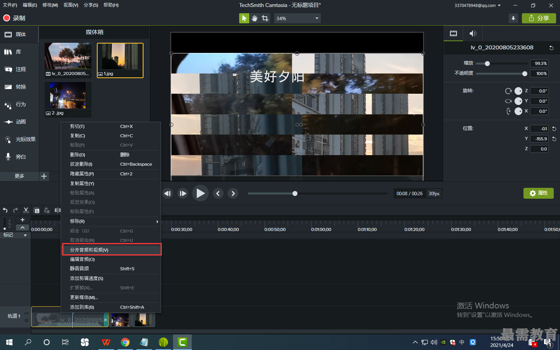
Task: Click the download arrow icon beside 分享
Action: point(513,18)
